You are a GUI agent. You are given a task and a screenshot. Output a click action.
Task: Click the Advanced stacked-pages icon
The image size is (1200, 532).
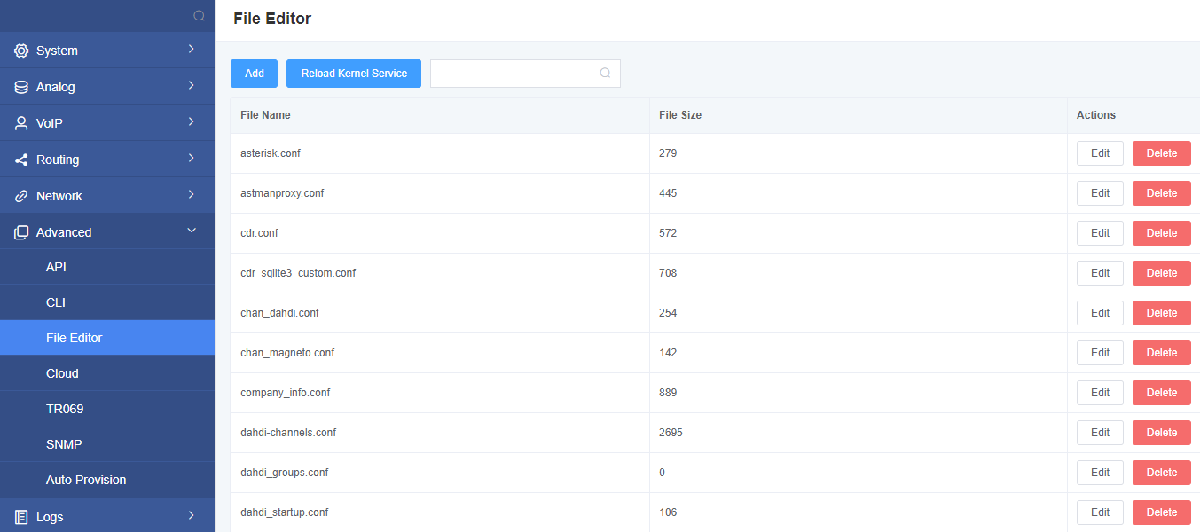(x=21, y=232)
